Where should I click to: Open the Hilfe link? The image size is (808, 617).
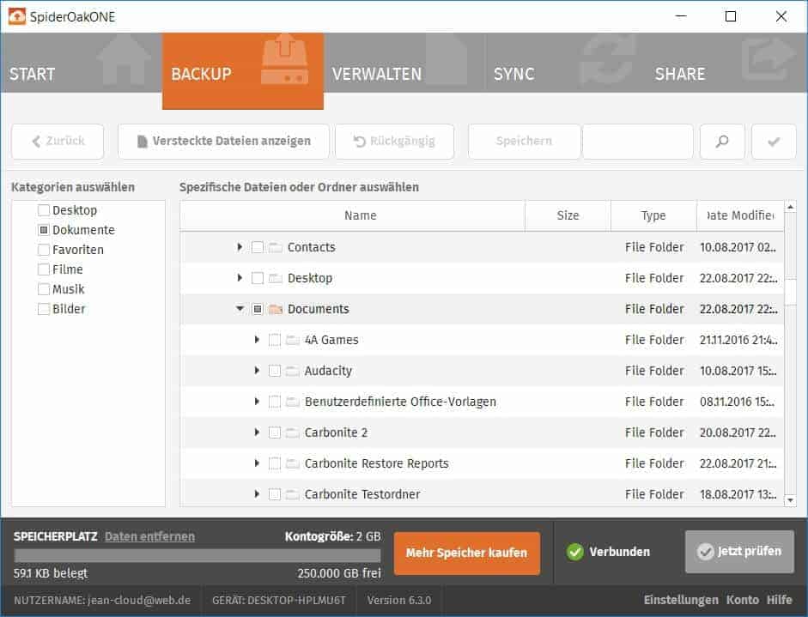click(779, 600)
